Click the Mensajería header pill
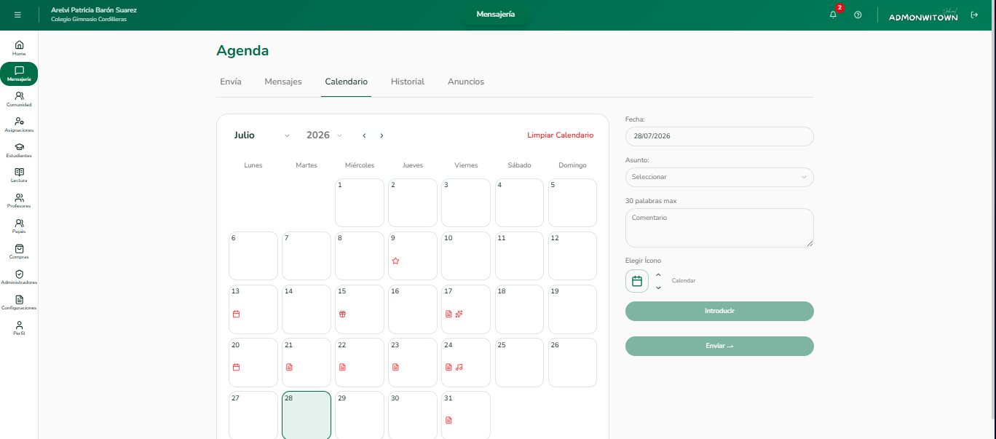Image resolution: width=996 pixels, height=439 pixels. [496, 15]
